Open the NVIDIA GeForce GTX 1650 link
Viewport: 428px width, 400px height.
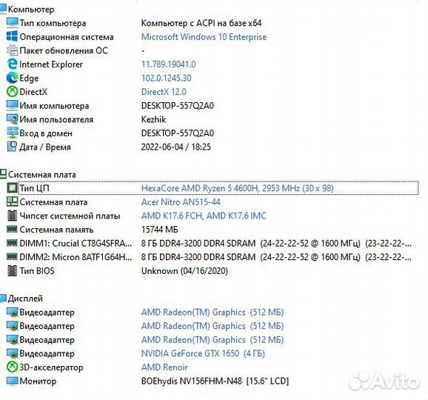click(x=203, y=353)
